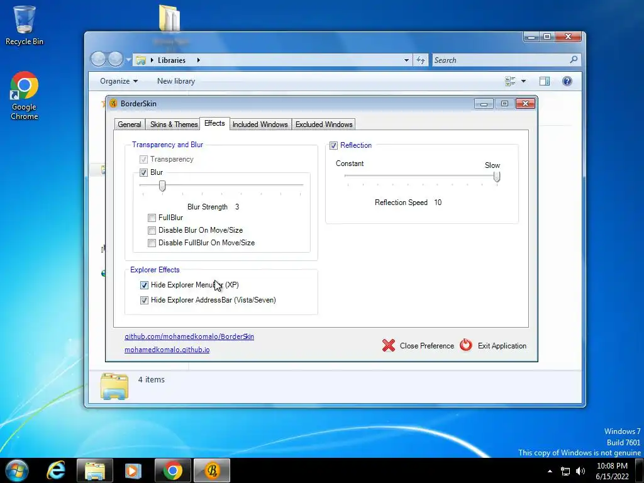The width and height of the screenshot is (644, 483).
Task: Click the Explorer help question icon
Action: pos(567,81)
